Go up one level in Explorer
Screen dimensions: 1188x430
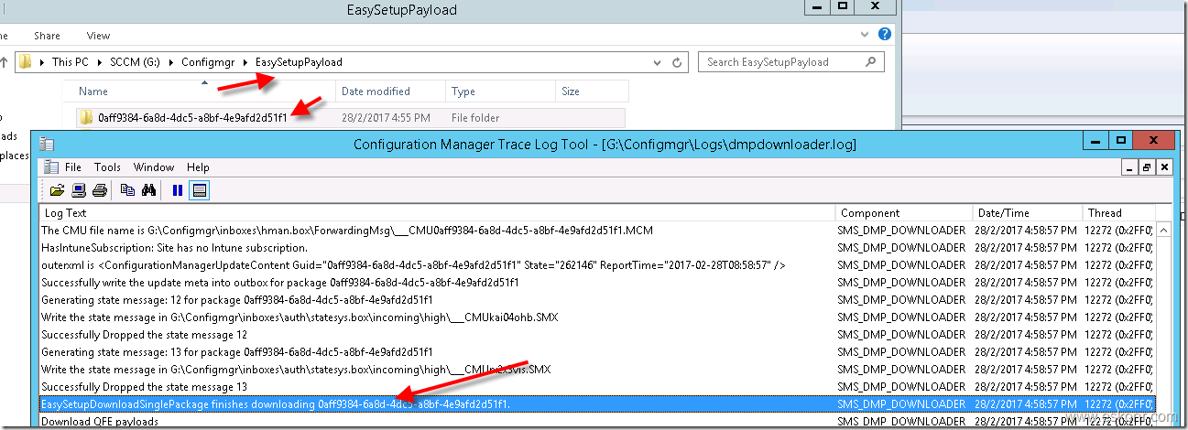tap(3, 62)
